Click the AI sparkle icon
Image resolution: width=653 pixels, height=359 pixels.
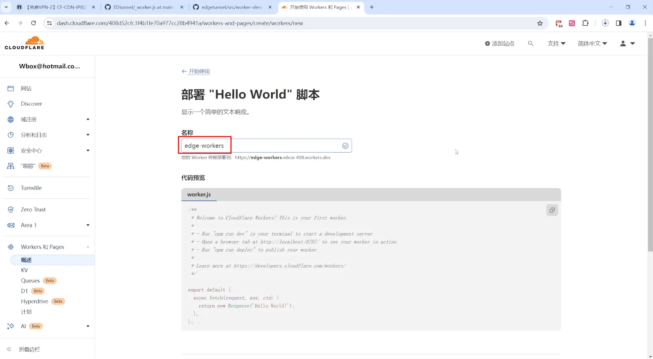tap(11, 326)
